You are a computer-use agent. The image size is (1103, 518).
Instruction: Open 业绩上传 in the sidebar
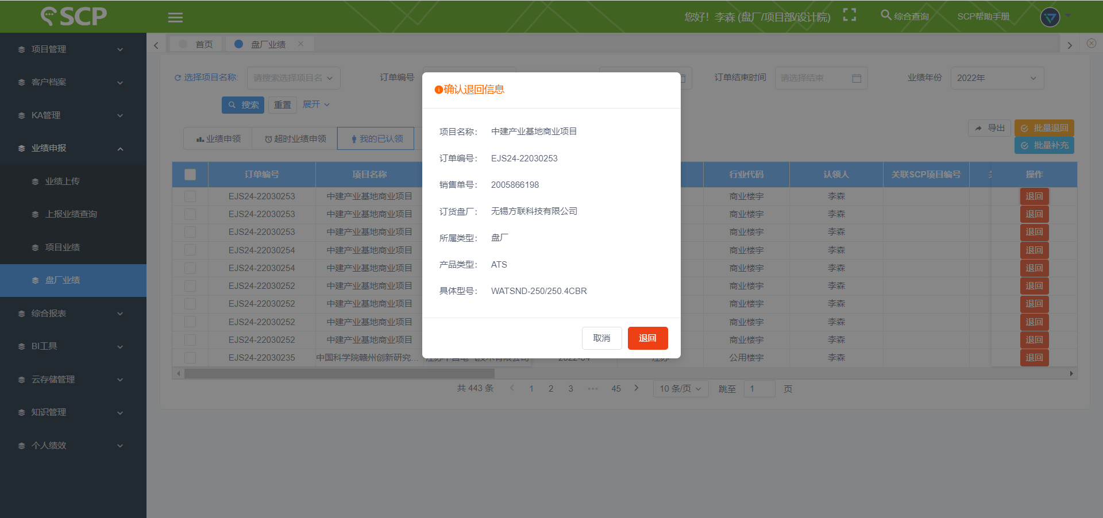coord(73,181)
